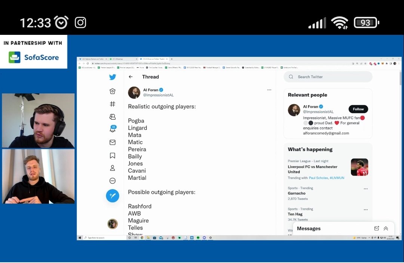The width and height of the screenshot is (404, 263).
Task: Follow Al Foran in Relevant people
Action: (x=358, y=109)
